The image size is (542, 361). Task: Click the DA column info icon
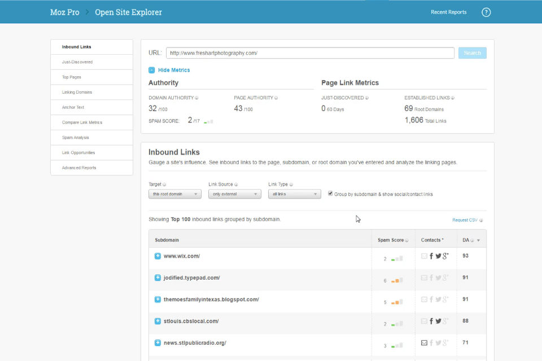pyautogui.click(x=472, y=240)
